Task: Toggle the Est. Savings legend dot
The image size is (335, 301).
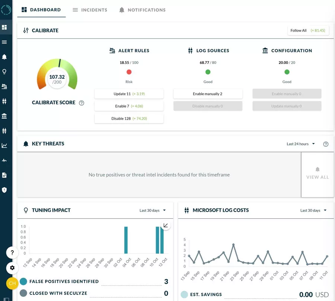Action: (x=184, y=294)
